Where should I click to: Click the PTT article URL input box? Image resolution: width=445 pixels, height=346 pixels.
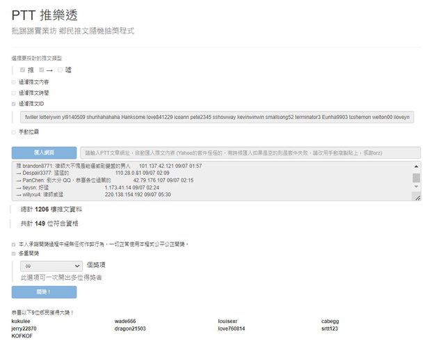point(250,152)
